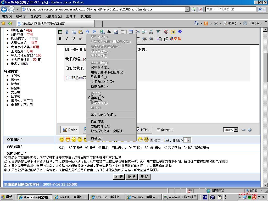Click the Cut scissors icon in editor toolbar
268x201 pixels.
pyautogui.click(x=67, y=32)
